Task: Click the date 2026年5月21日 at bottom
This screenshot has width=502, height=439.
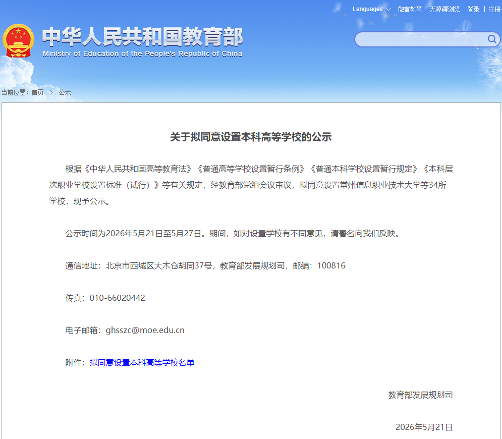Action: (x=424, y=427)
